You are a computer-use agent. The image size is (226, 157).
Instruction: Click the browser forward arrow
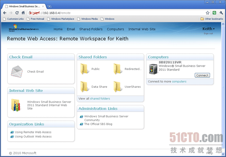pos(11,13)
